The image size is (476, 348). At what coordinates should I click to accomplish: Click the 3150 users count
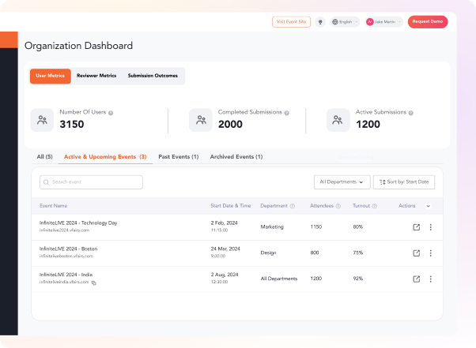click(72, 124)
